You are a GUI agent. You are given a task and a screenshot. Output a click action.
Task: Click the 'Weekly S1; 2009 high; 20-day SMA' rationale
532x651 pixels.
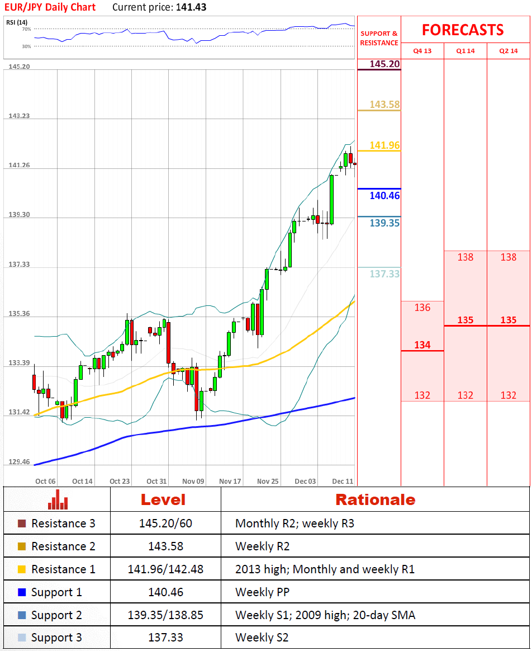(x=325, y=615)
